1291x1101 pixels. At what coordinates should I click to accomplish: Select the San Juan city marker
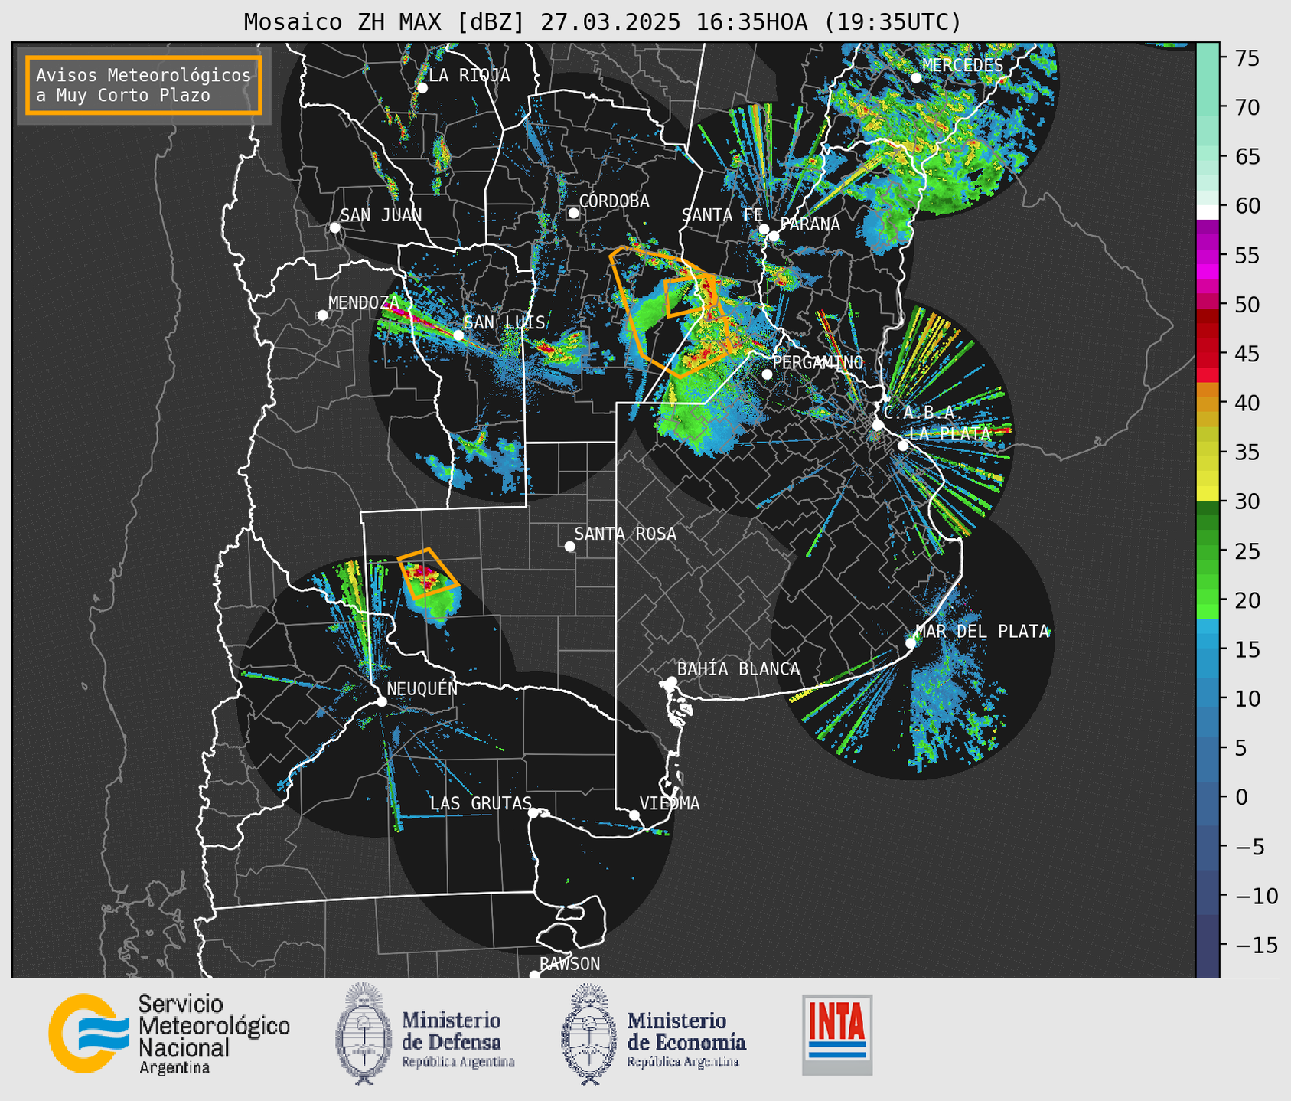tap(334, 227)
